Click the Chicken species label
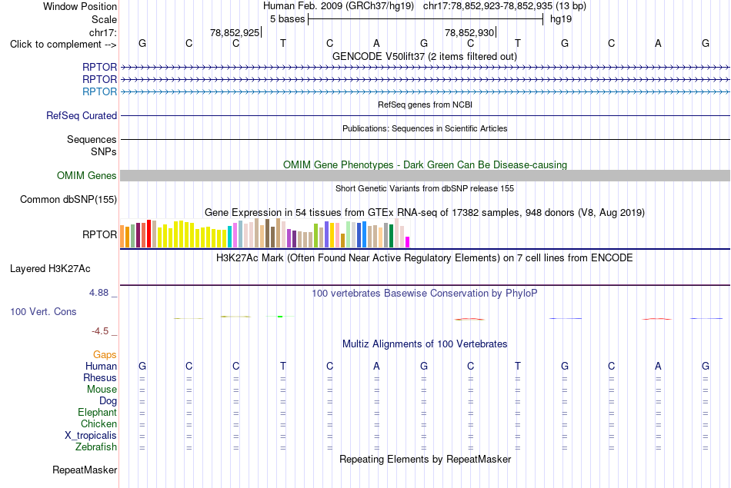This screenshot has height=488, width=731. (98, 423)
